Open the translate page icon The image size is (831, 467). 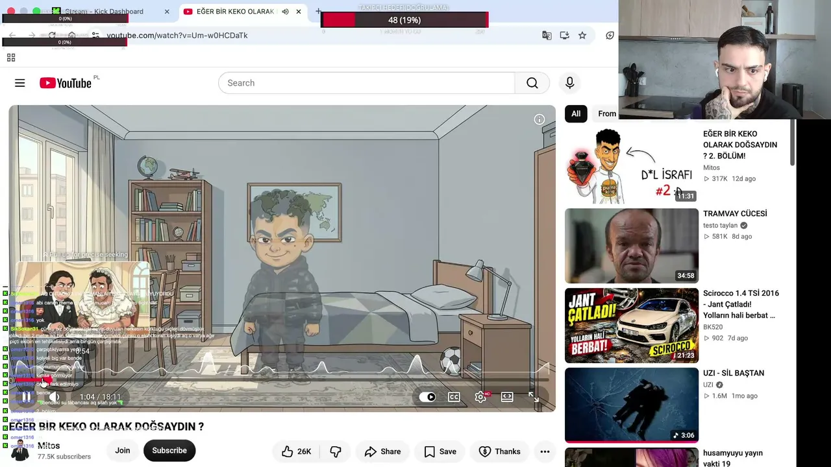click(x=547, y=35)
